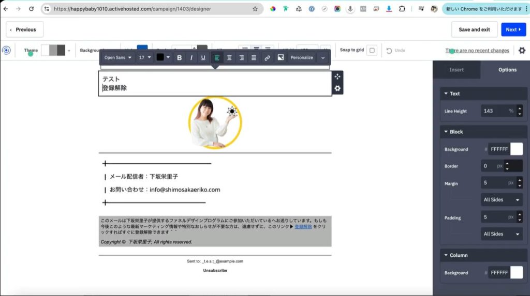Click the blue Next button

pos(513,29)
